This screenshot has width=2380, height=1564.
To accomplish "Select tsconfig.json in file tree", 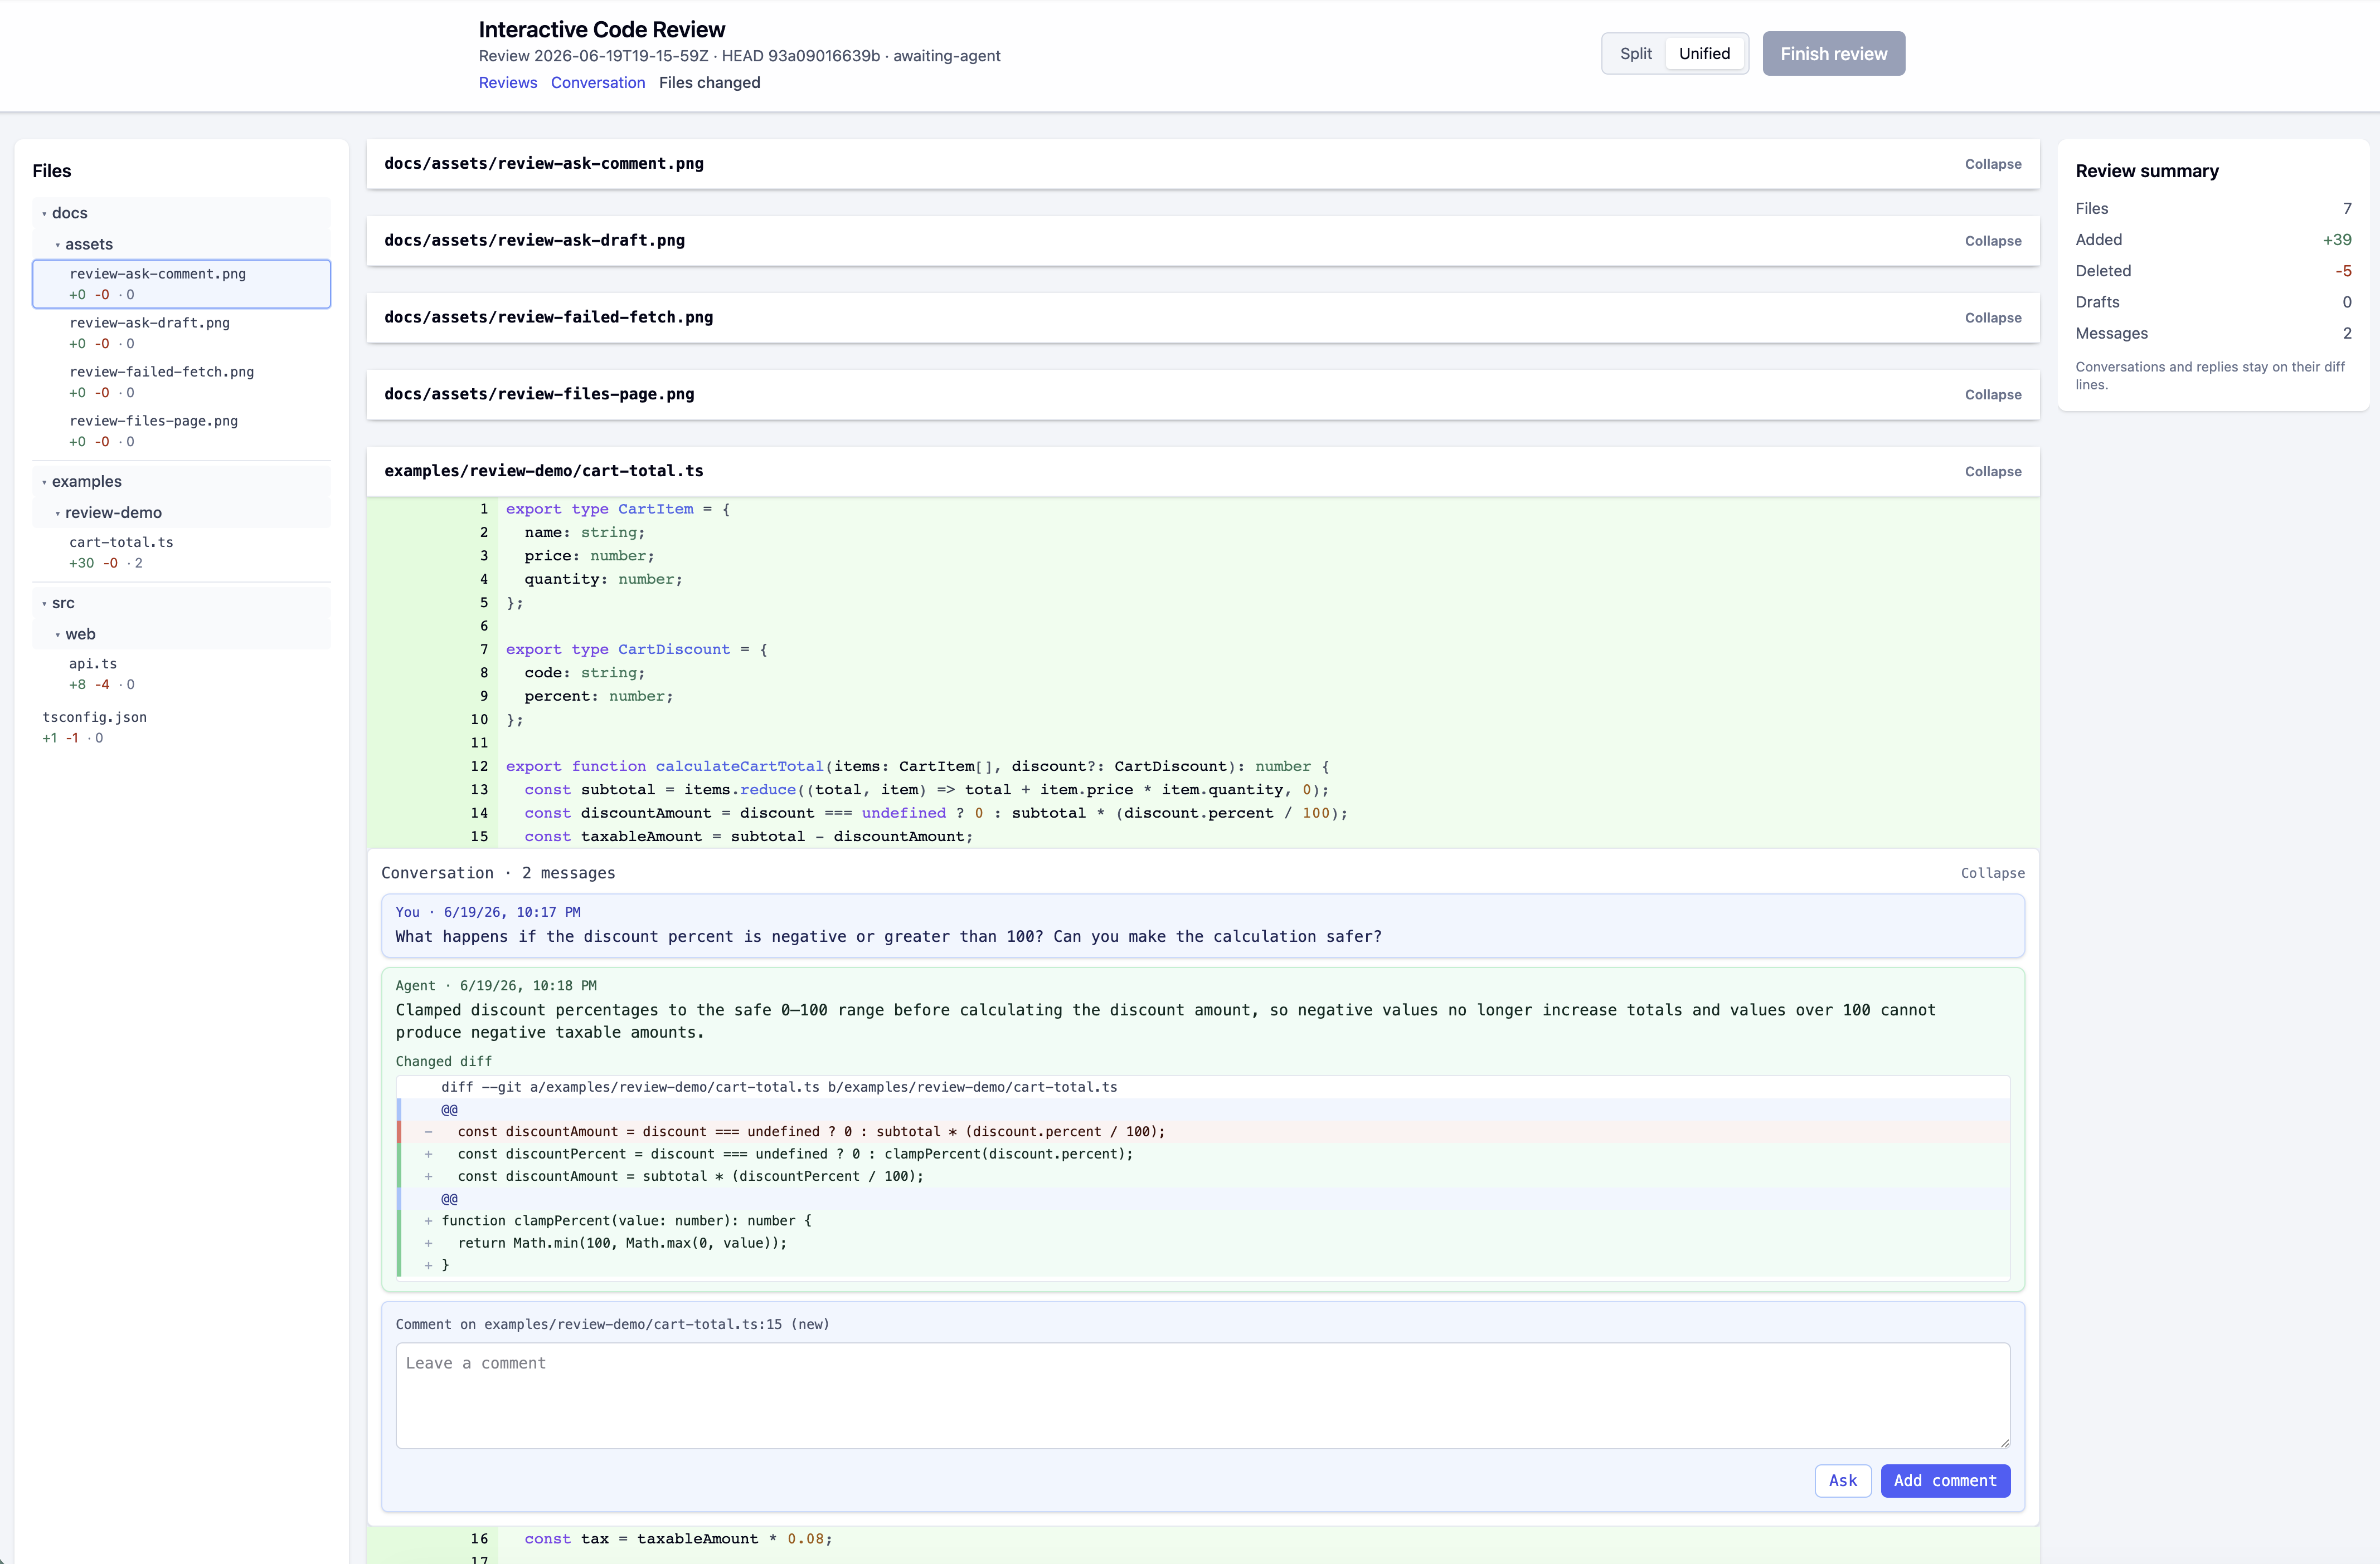I will point(181,726).
